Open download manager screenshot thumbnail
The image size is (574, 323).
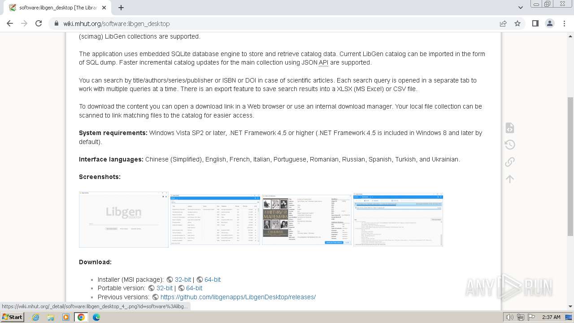pyautogui.click(x=398, y=219)
